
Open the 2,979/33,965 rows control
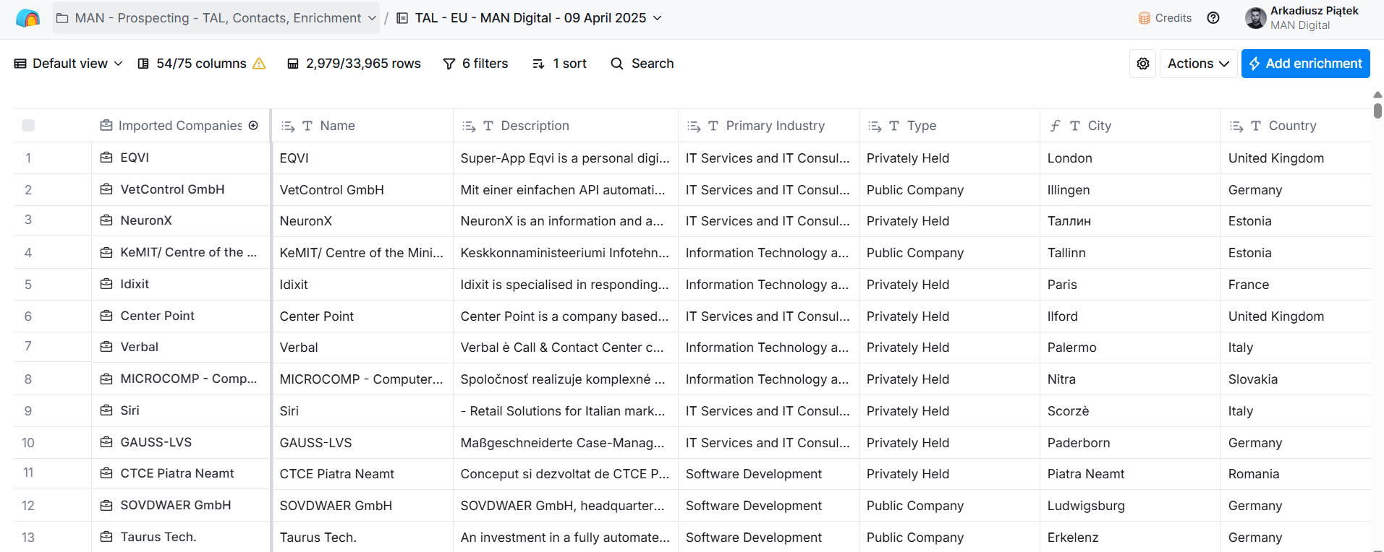point(354,64)
